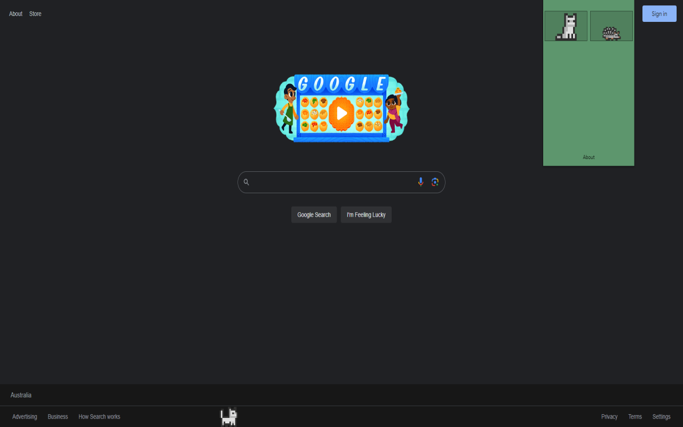Screen dimensions: 683x427
Task: Open How Search works link
Action: (99, 417)
